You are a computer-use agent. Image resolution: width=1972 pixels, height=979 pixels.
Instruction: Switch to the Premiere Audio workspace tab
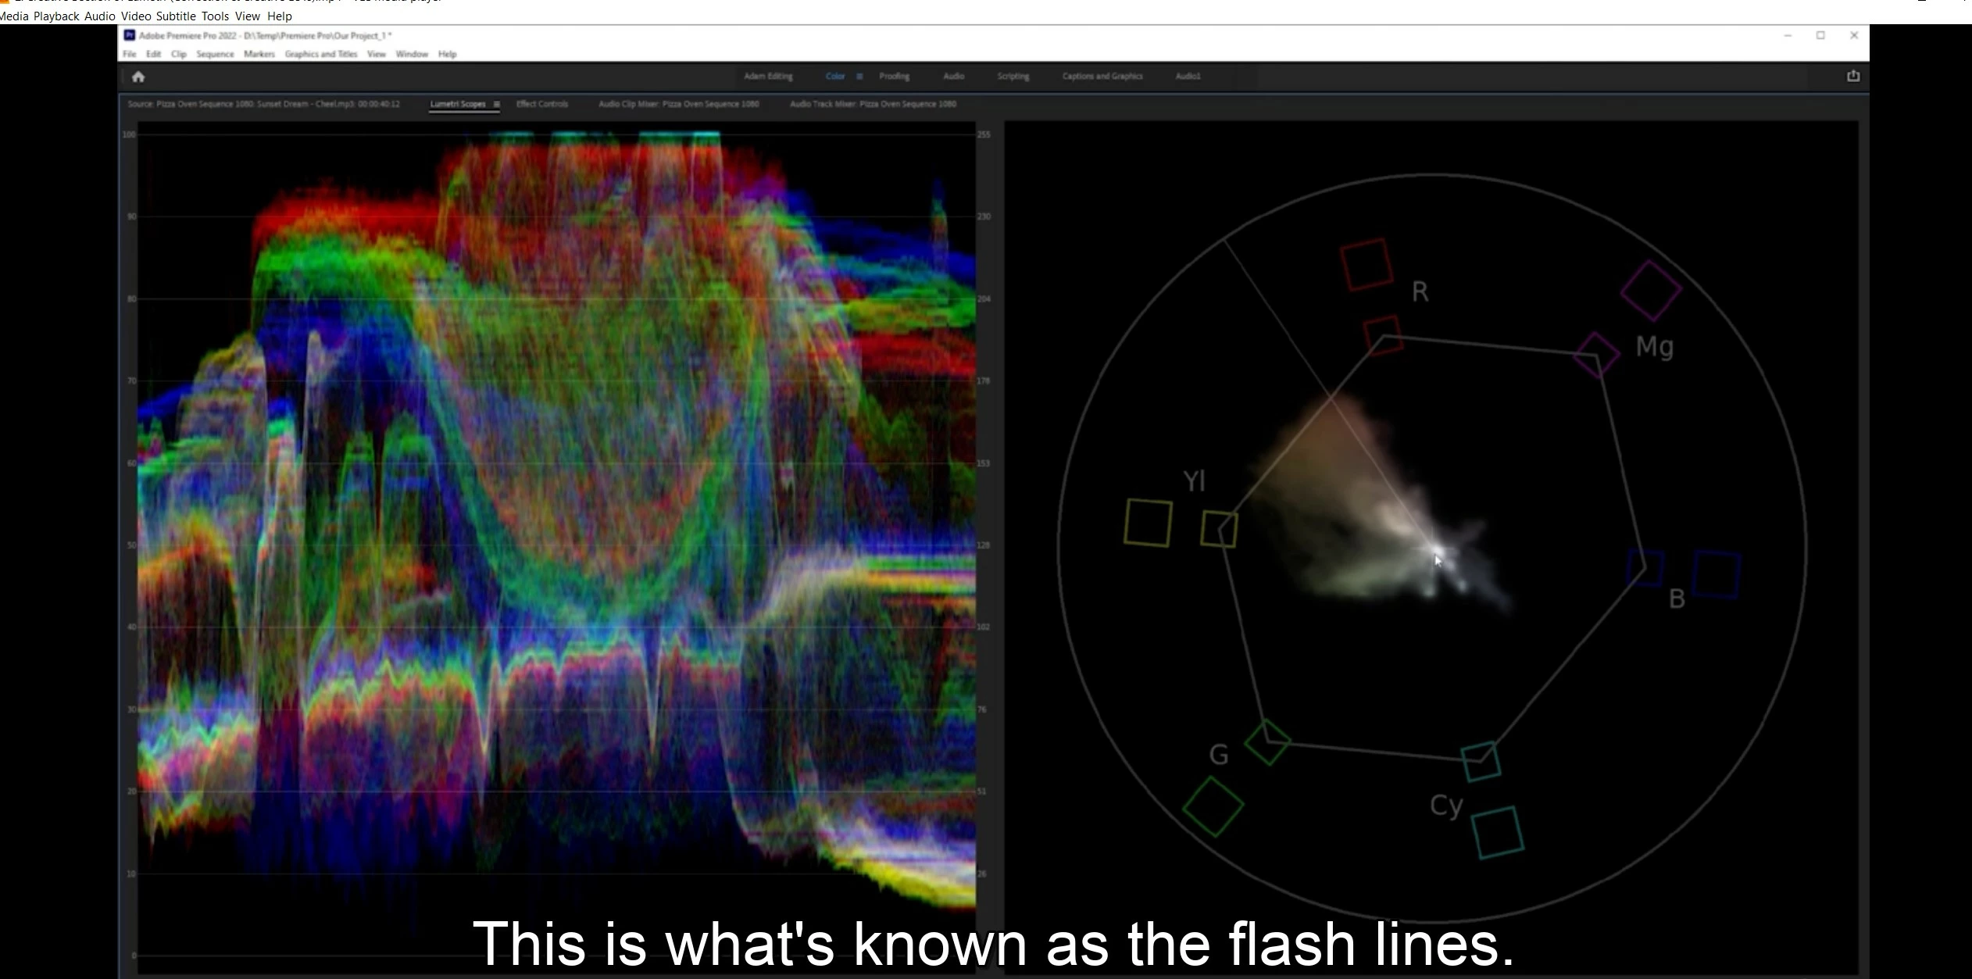953,77
